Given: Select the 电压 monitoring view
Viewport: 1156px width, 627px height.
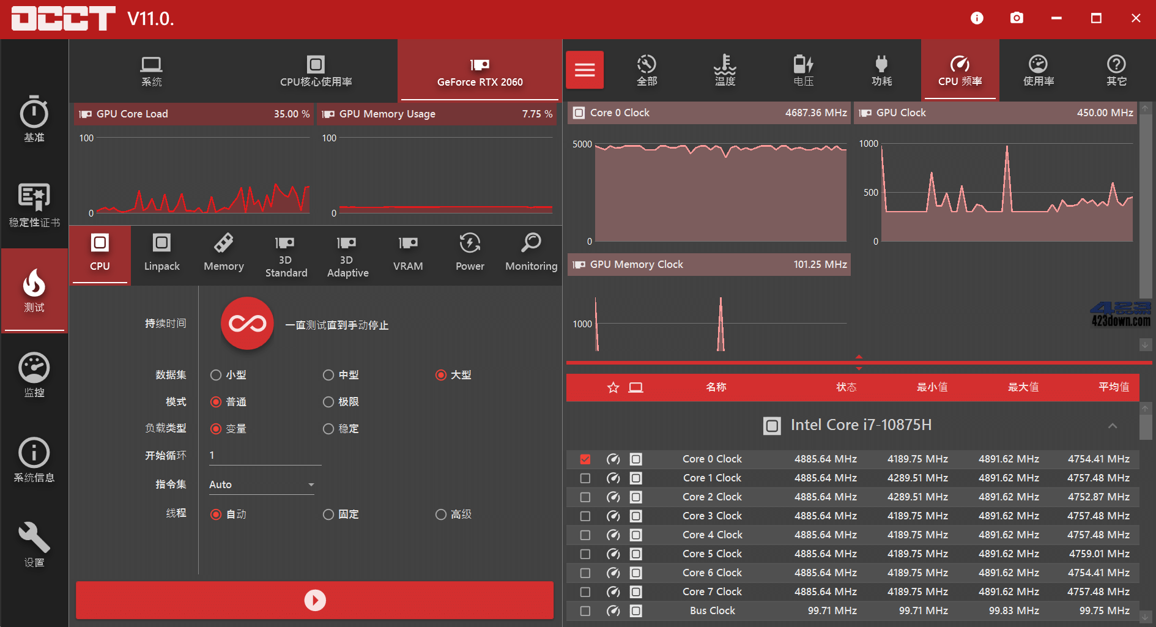Looking at the screenshot, I should click(x=803, y=70).
